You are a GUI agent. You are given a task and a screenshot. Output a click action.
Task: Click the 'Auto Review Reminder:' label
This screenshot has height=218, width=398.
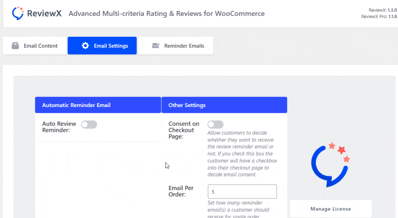[x=59, y=127]
